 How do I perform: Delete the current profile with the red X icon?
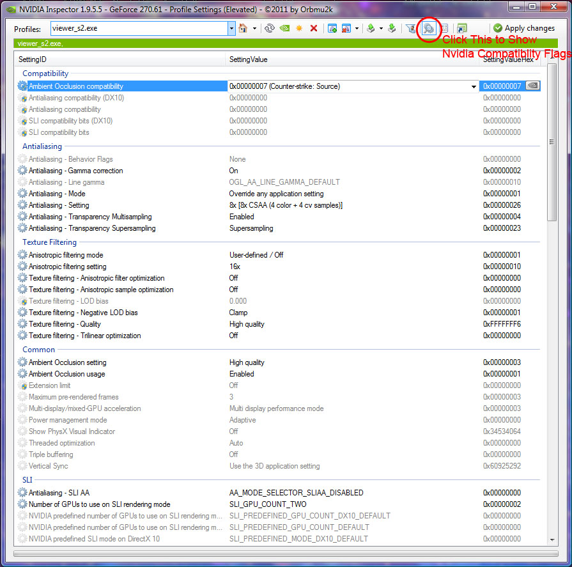pos(314,28)
